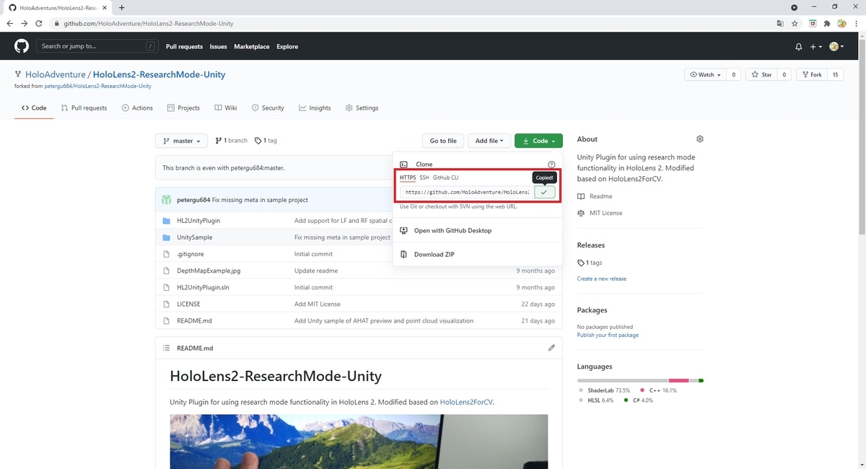
Task: Choose Download ZIP
Action: pos(434,254)
